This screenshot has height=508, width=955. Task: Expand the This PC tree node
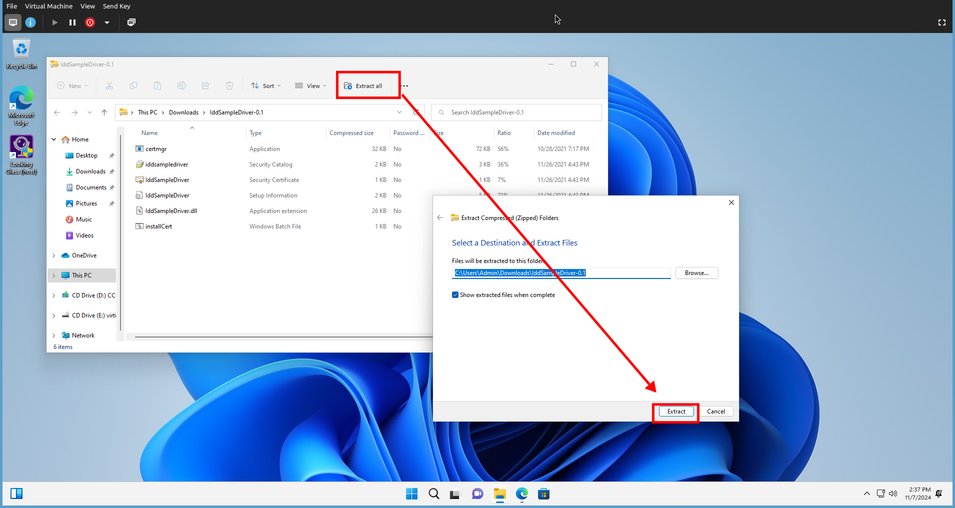click(x=54, y=275)
